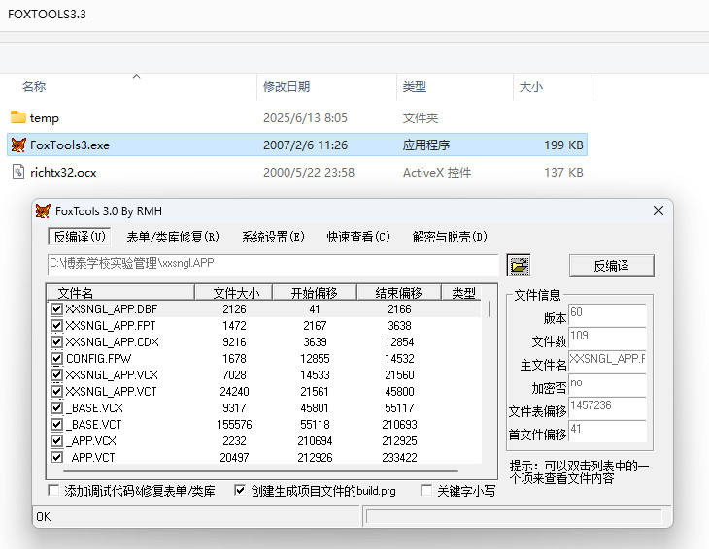Click the APP file path input field
Viewport: 709px width, 549px height.
(272, 265)
